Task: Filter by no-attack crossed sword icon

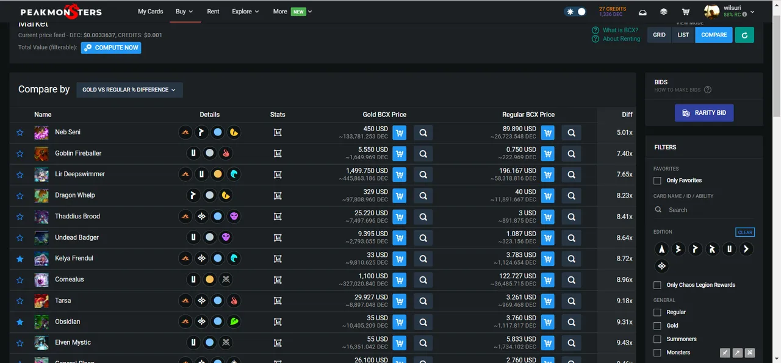Action: coord(750,353)
